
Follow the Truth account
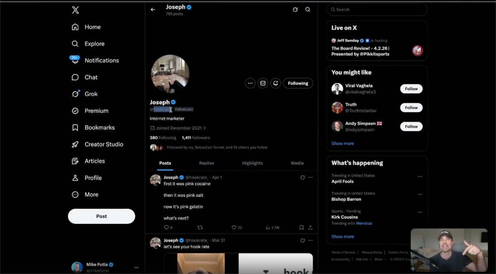click(x=411, y=108)
